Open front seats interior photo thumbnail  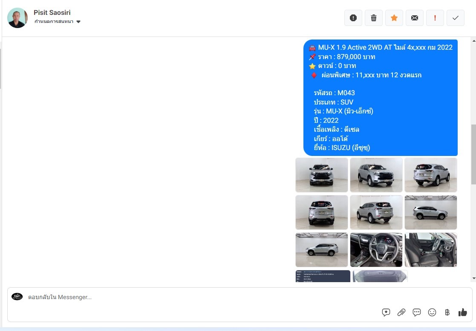430,250
